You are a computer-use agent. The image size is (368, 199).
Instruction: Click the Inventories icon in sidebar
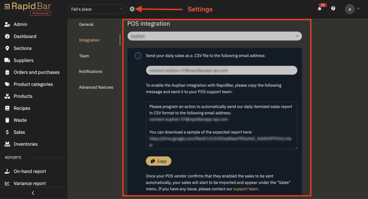coord(7,144)
